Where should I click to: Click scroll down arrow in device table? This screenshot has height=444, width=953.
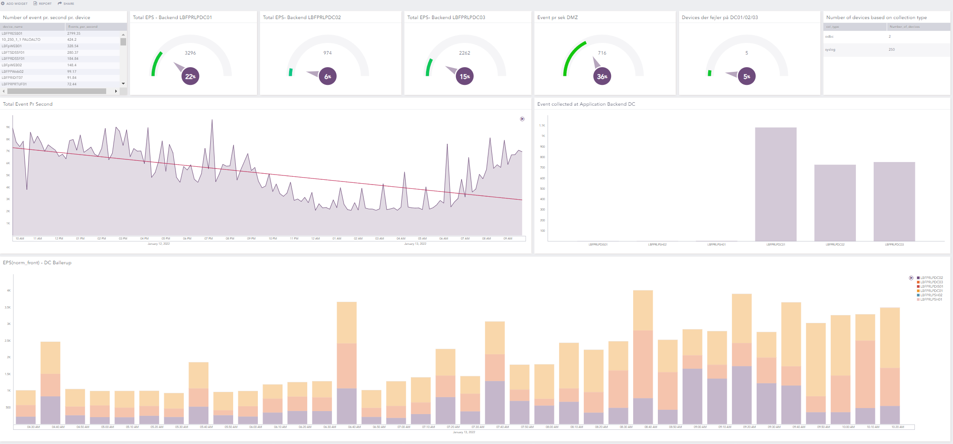click(124, 84)
